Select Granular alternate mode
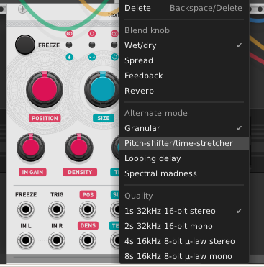 coord(184,128)
